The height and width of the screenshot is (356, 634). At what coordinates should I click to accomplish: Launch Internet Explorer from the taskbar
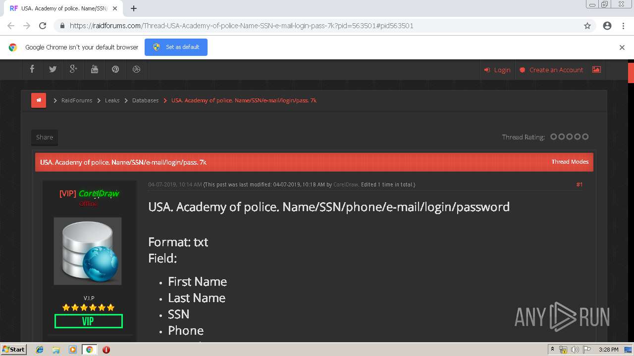tap(40, 350)
